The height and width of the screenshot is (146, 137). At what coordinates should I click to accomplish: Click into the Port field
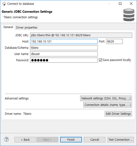[x=114, y=41]
